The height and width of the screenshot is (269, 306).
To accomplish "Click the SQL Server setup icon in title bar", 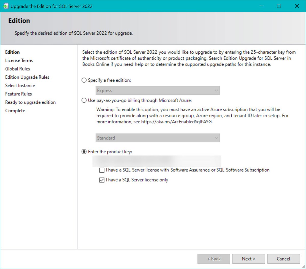I will coord(5,6).
